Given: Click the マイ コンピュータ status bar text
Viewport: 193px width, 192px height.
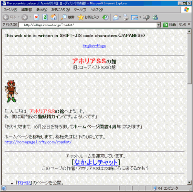Looking at the screenshot, I should point(168,188).
